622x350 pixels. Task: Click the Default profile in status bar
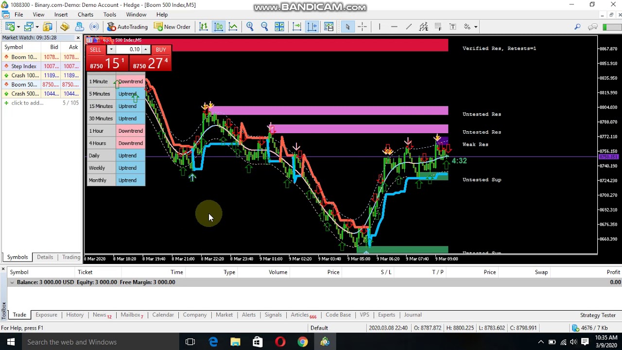pyautogui.click(x=319, y=328)
